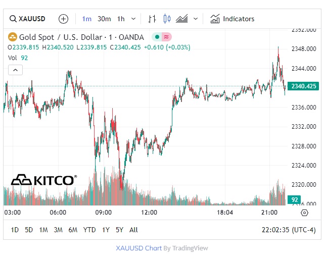This screenshot has height=261, width=325.
Task: Open the Indicators dialog
Action: point(233,19)
